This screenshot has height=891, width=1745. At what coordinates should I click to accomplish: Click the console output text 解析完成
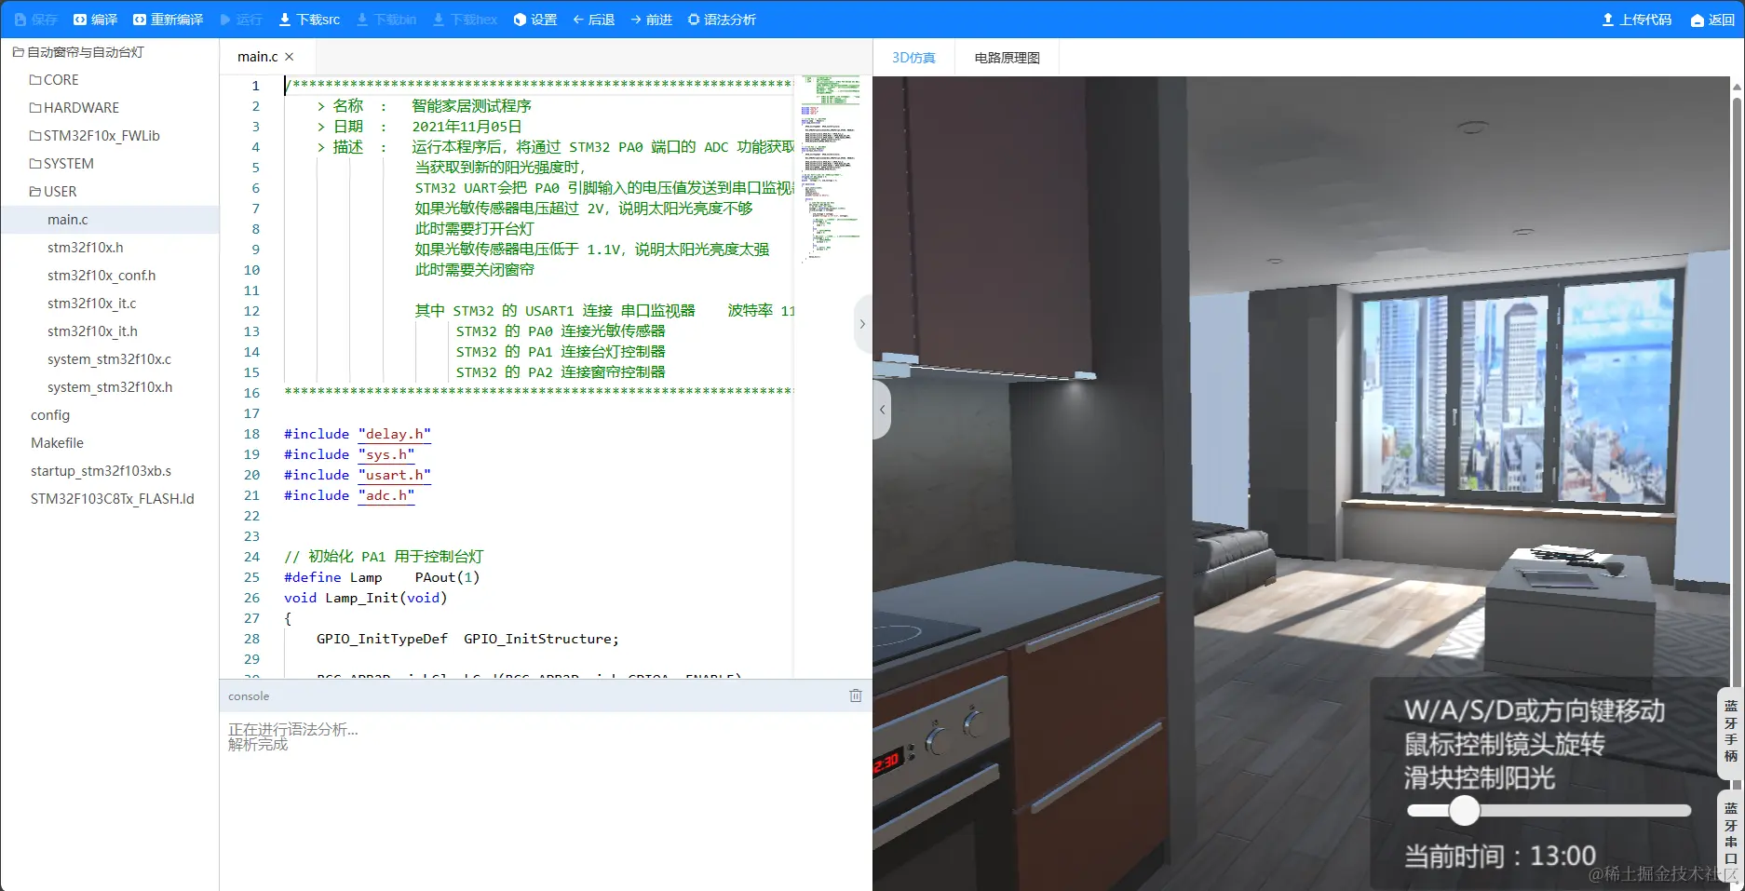coord(258,745)
